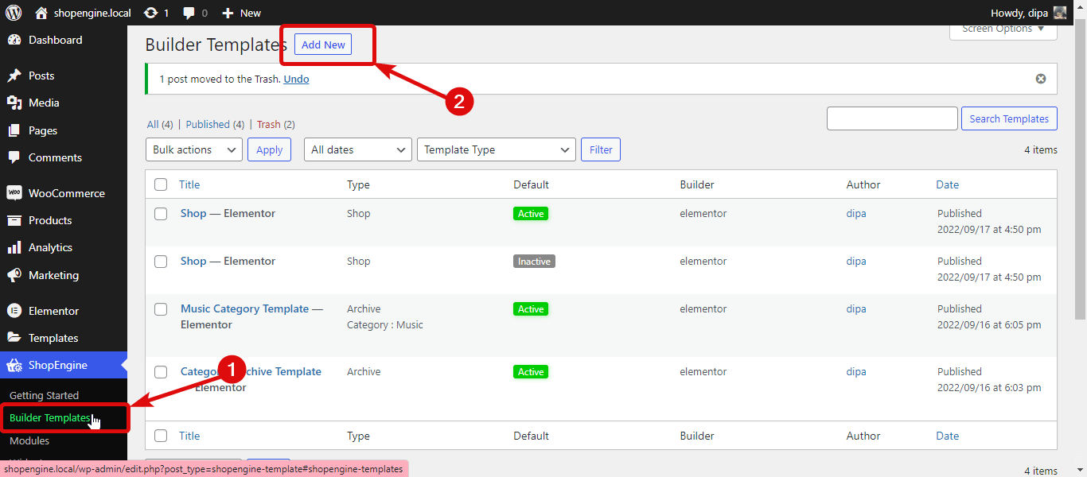Select the Music Category Template checkbox
The image size is (1087, 477).
[x=161, y=309]
